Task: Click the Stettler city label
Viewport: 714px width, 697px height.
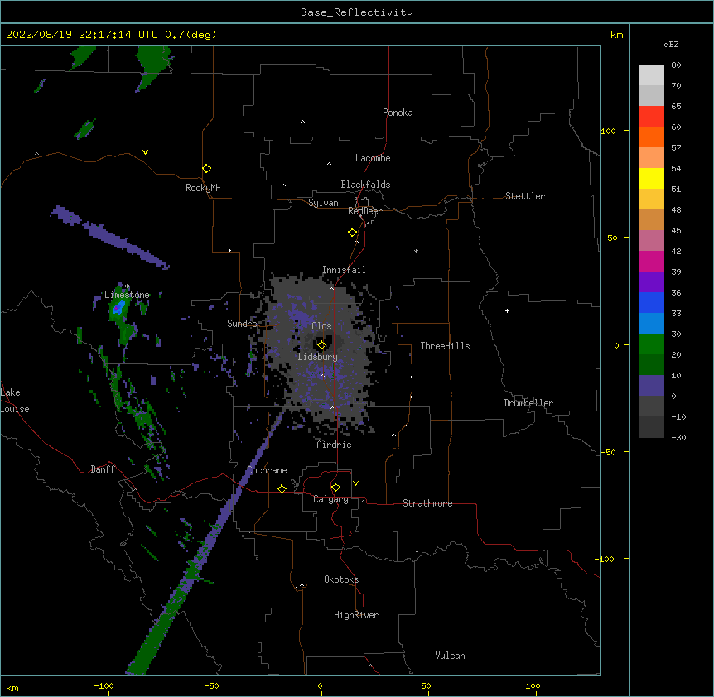Action: [x=525, y=196]
